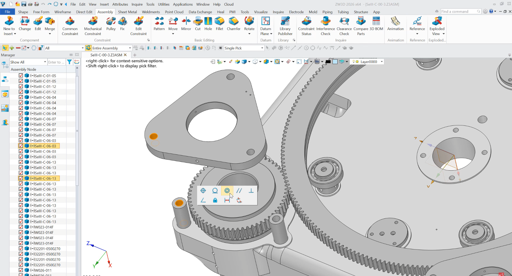Open the Single Pick dropdown
The width and height of the screenshot is (512, 276).
tap(262, 48)
